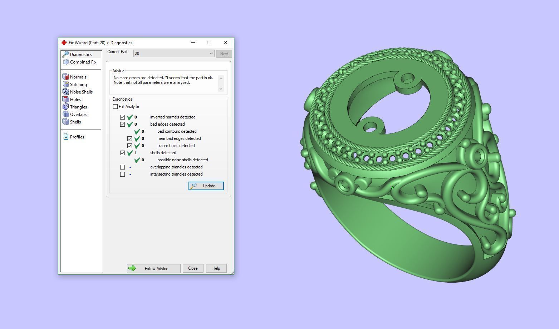This screenshot has width=559, height=329.
Task: Uncheck inverted normals detected checkbox
Action: (x=123, y=117)
